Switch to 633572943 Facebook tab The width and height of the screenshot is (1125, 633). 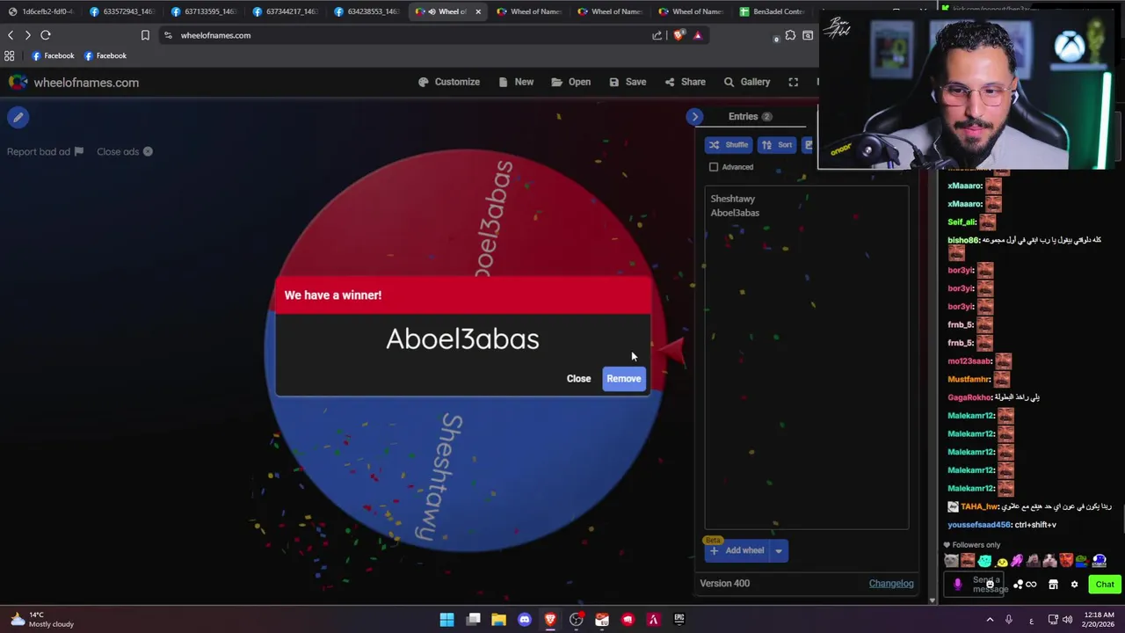(120, 11)
